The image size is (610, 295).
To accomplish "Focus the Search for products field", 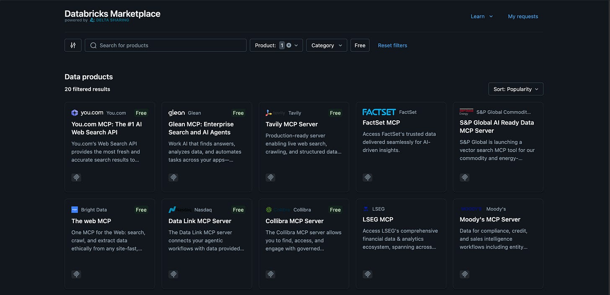I will (165, 45).
